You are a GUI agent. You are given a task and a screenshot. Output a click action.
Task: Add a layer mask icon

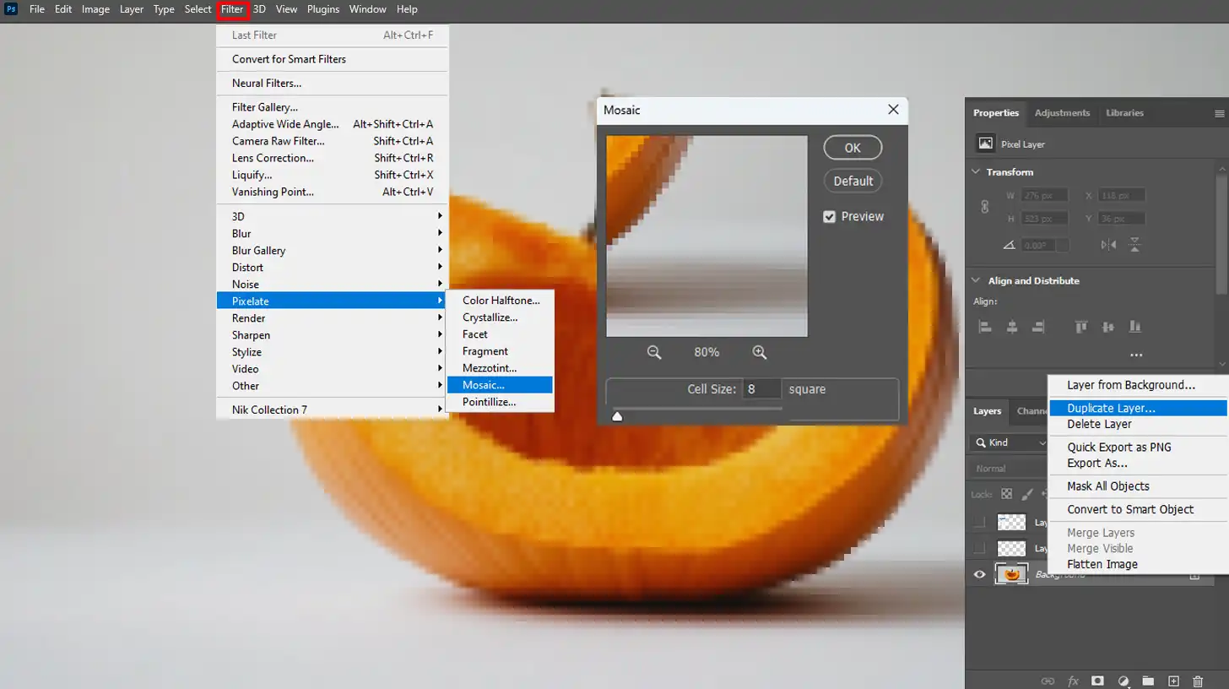tap(1098, 681)
